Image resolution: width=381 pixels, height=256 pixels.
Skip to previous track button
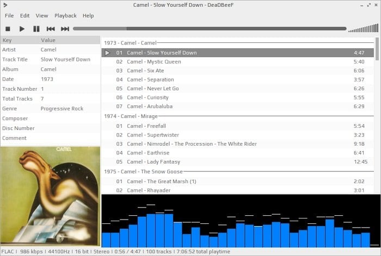tap(51, 29)
